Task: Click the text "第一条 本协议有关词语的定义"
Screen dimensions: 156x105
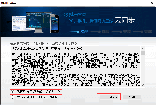Action: pyautogui.click(x=33, y=73)
